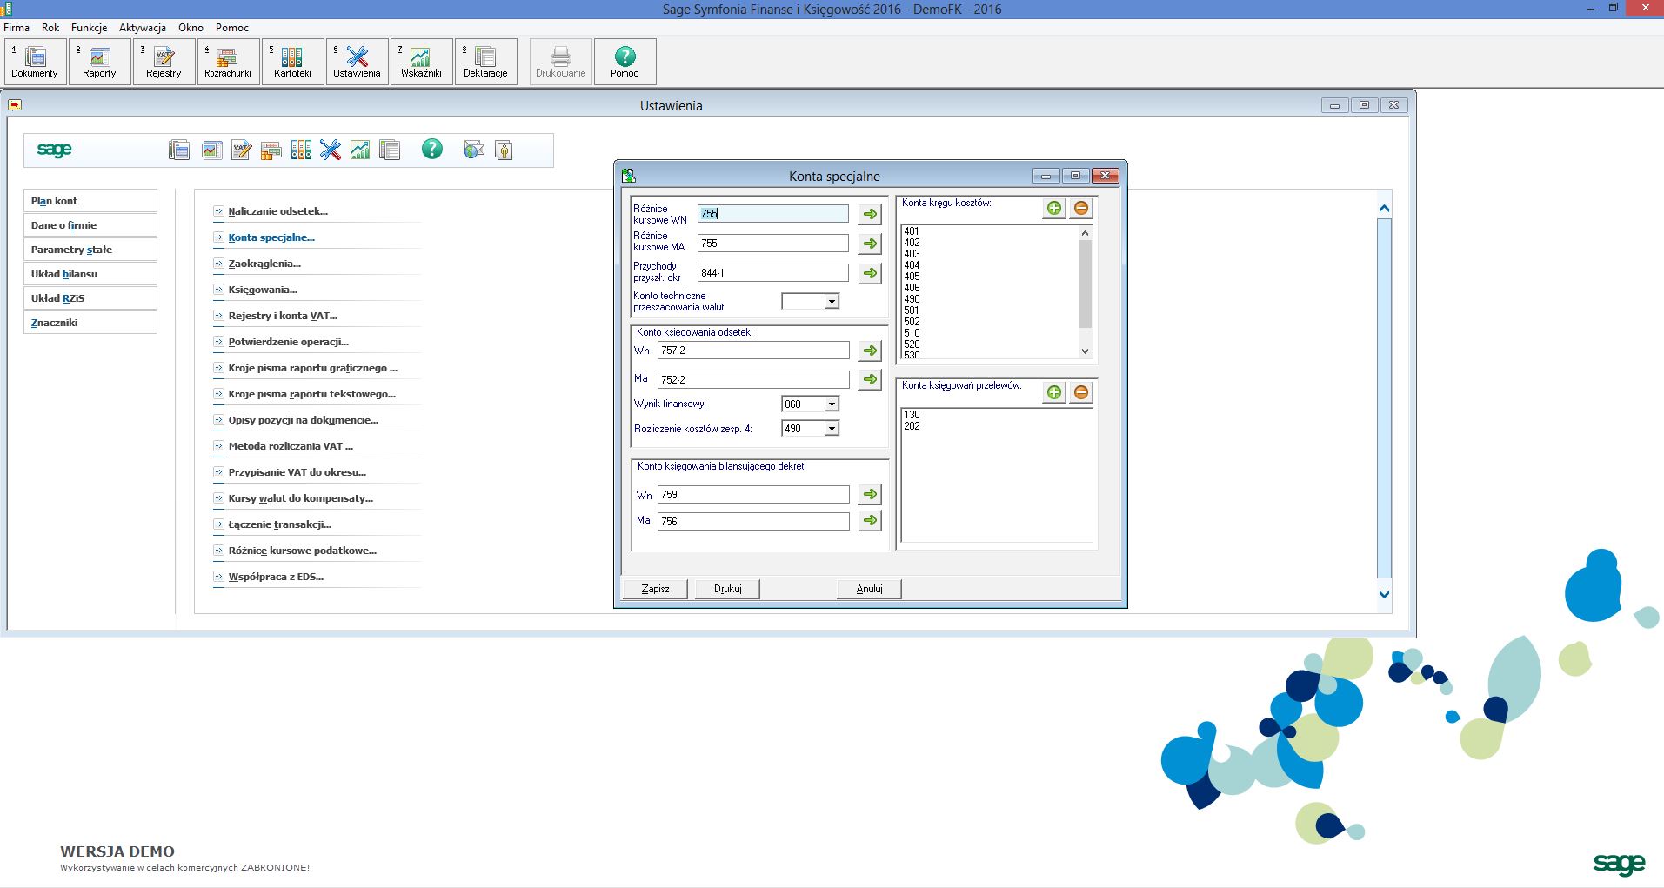Viewport: 1664px width, 888px height.
Task: Pick account for bilansującego dekret Wn arrow
Action: pyautogui.click(x=869, y=494)
